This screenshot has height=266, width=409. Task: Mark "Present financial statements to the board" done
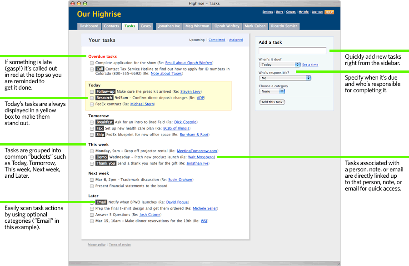92,186
